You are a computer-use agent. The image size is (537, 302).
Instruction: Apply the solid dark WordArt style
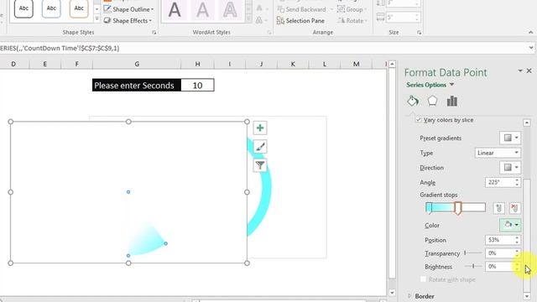click(175, 10)
